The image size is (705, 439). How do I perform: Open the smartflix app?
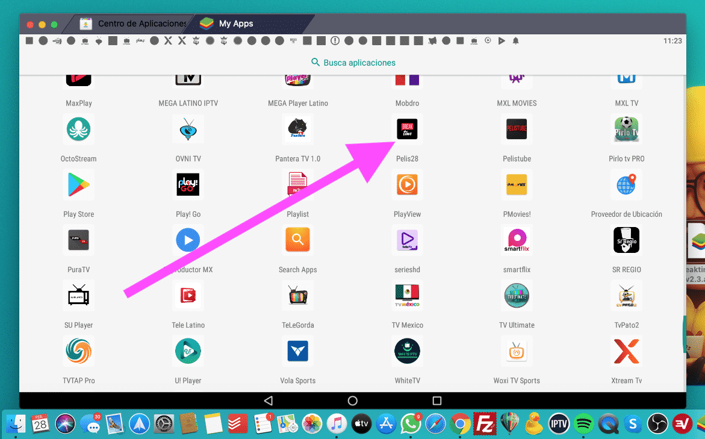click(x=517, y=240)
